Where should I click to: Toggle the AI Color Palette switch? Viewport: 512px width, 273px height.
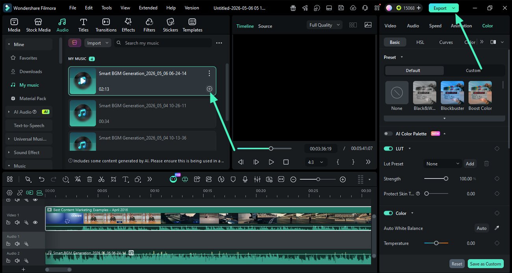[x=388, y=134]
